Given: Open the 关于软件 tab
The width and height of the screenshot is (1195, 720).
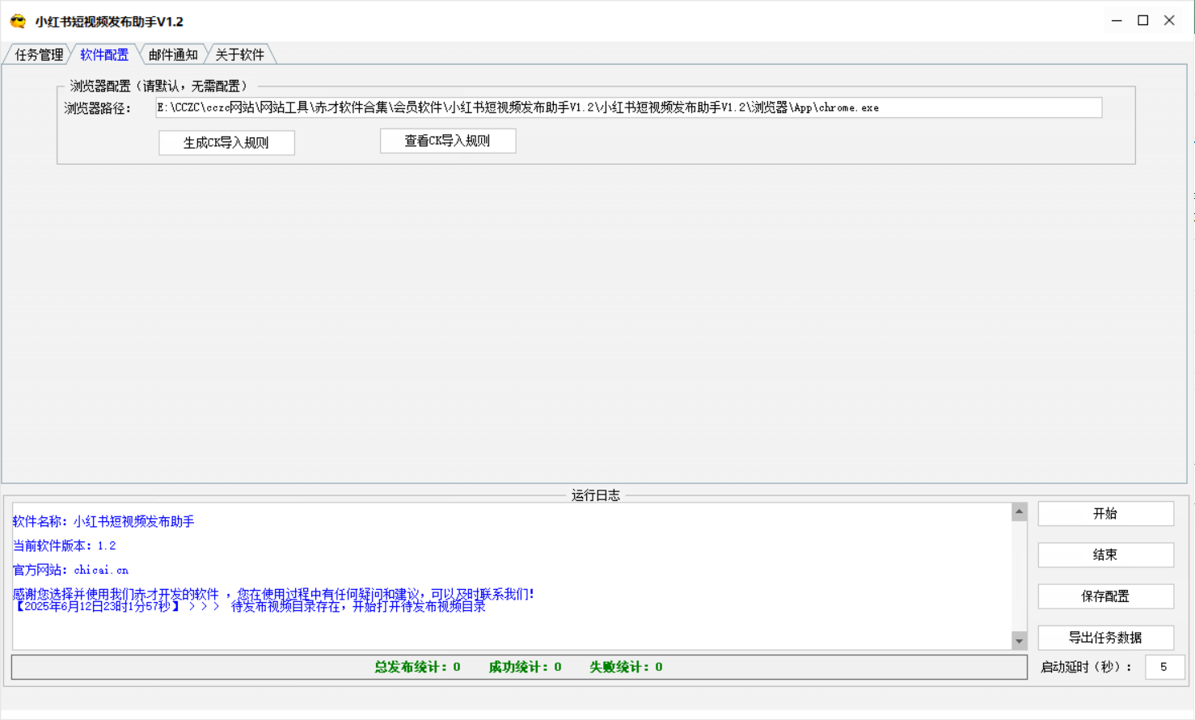Looking at the screenshot, I should coord(240,54).
